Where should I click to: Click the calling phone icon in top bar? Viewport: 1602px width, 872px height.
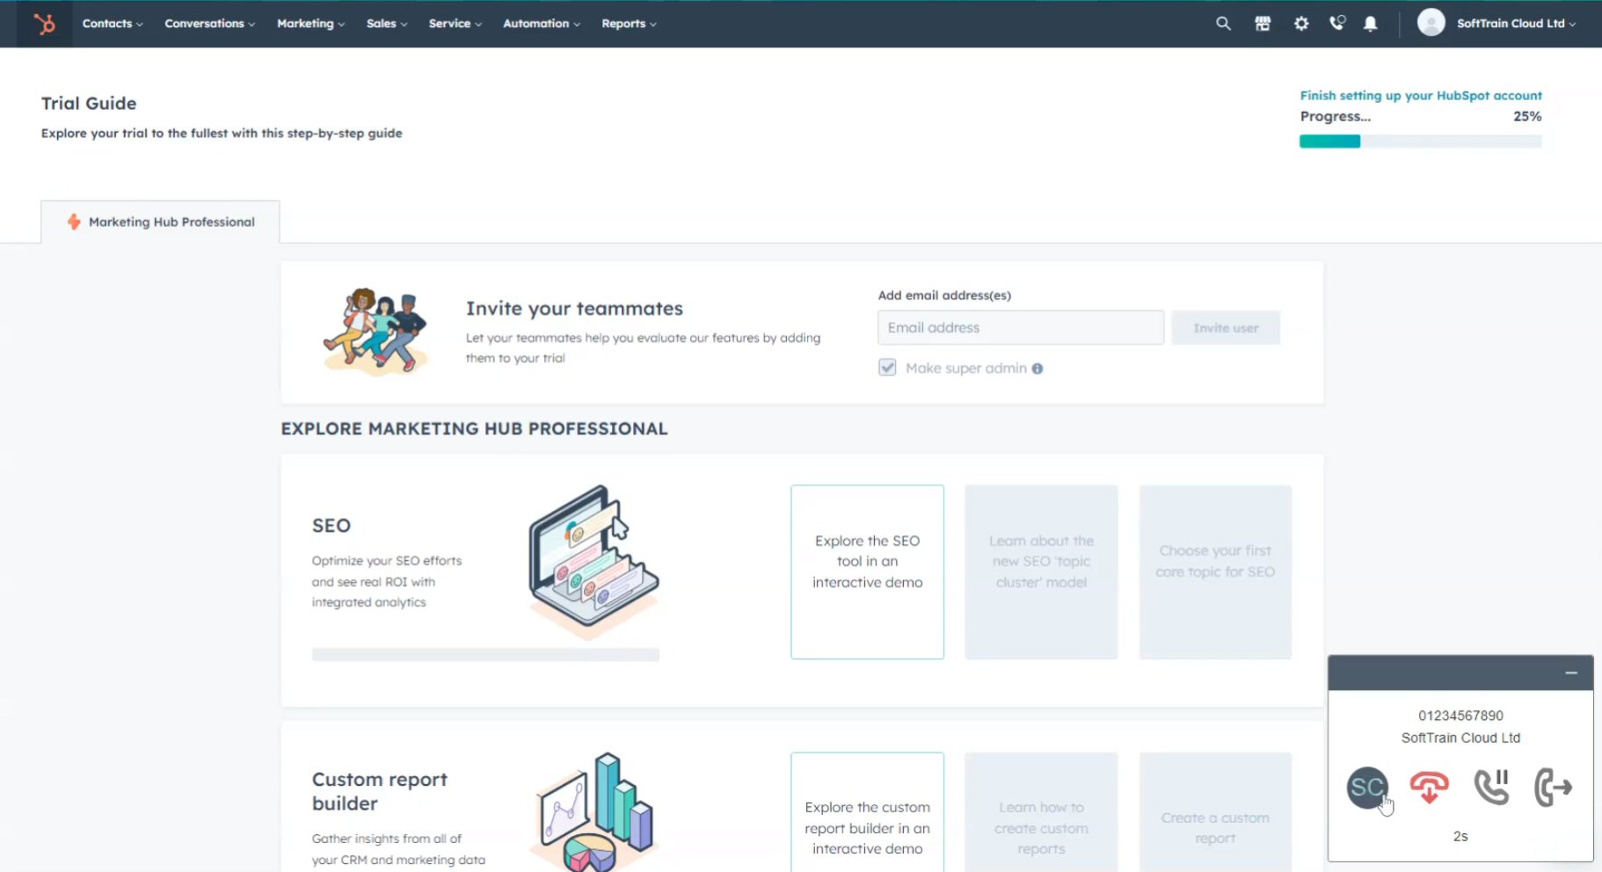[x=1337, y=24]
